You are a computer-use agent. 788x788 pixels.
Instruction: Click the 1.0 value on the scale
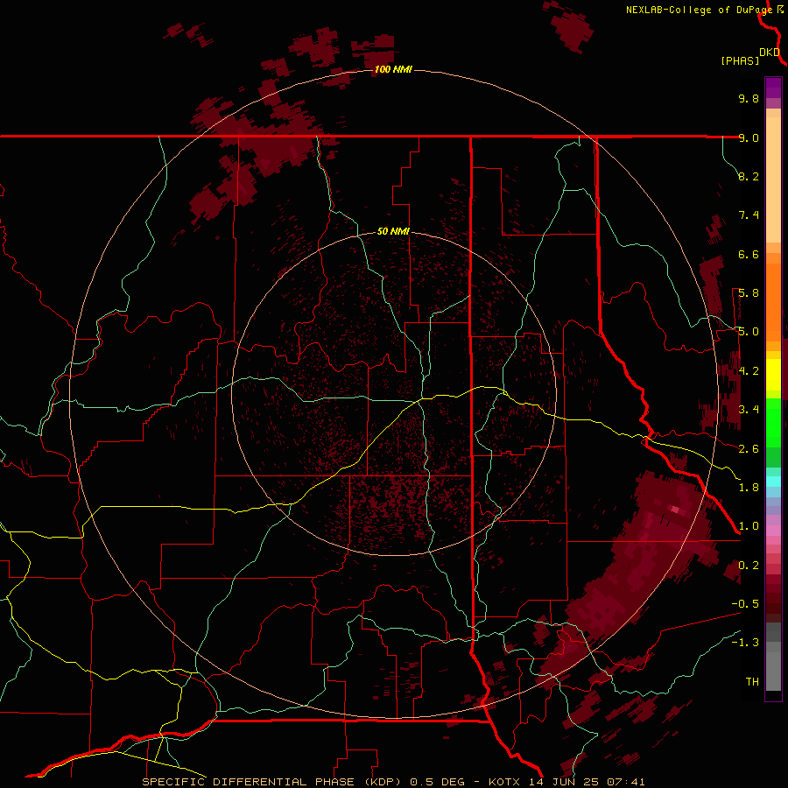point(749,526)
